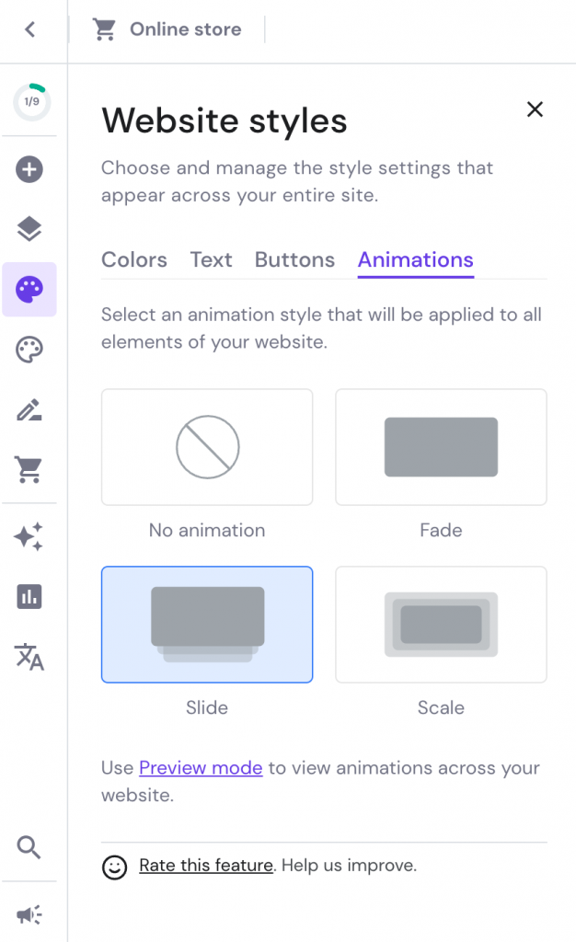Open Preview mode via the link

(x=201, y=767)
